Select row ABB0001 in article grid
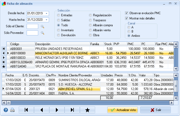Viewport: 180px width, 116px height. [90, 49]
